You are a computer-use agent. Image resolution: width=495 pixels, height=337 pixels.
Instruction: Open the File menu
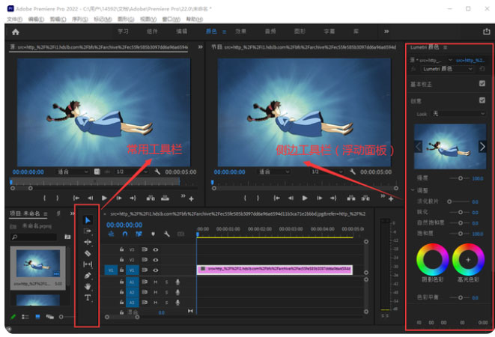coord(14,19)
